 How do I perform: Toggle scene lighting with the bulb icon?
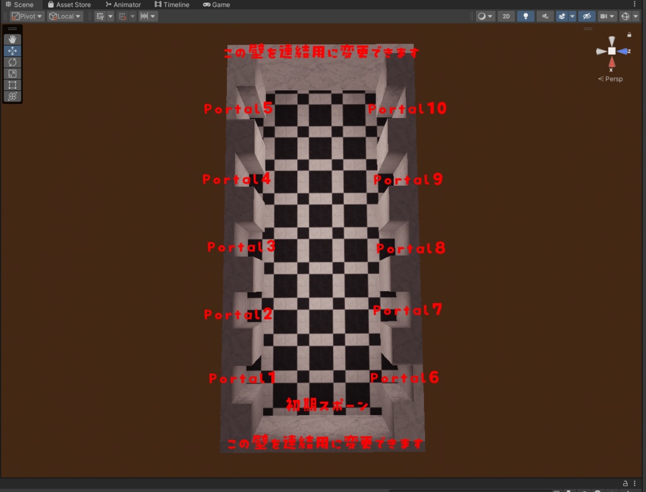tap(525, 16)
